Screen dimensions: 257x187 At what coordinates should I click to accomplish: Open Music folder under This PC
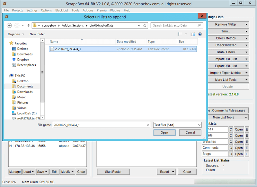pyautogui.click(x=21, y=97)
